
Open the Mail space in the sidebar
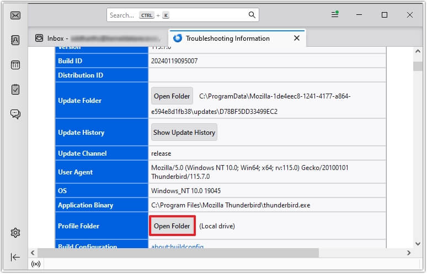(x=15, y=15)
